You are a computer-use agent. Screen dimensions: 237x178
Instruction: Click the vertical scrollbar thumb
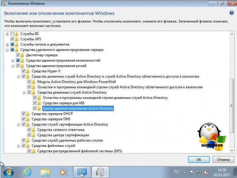click(232, 106)
